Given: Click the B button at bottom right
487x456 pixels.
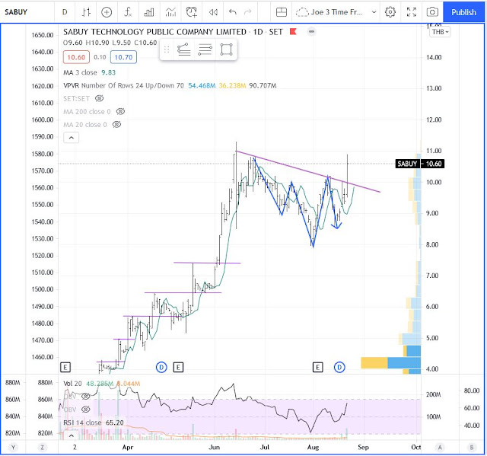Looking at the screenshot, I should (472, 448).
